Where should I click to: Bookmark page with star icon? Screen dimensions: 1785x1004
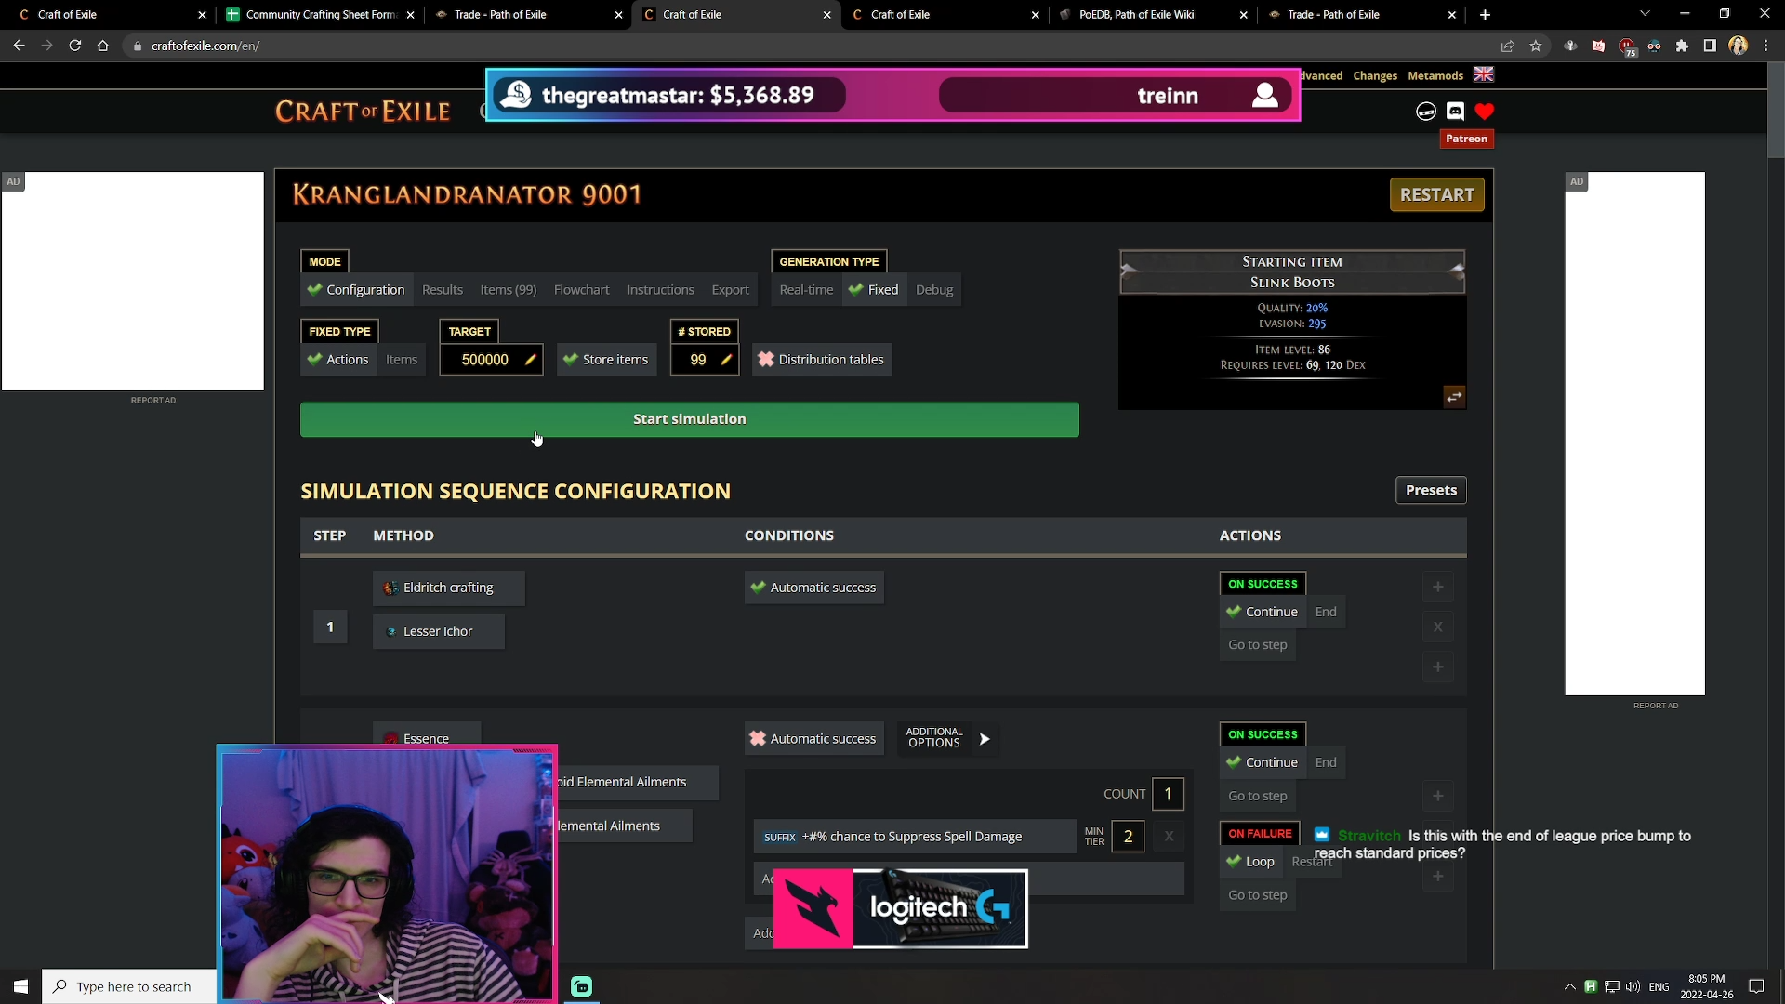pyautogui.click(x=1536, y=46)
